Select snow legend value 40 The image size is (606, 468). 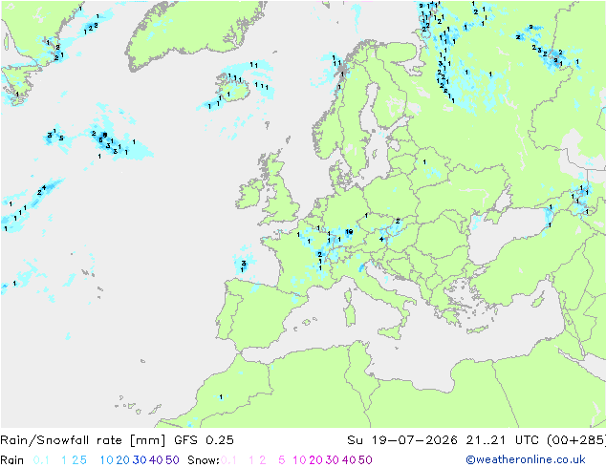pyautogui.click(x=349, y=460)
